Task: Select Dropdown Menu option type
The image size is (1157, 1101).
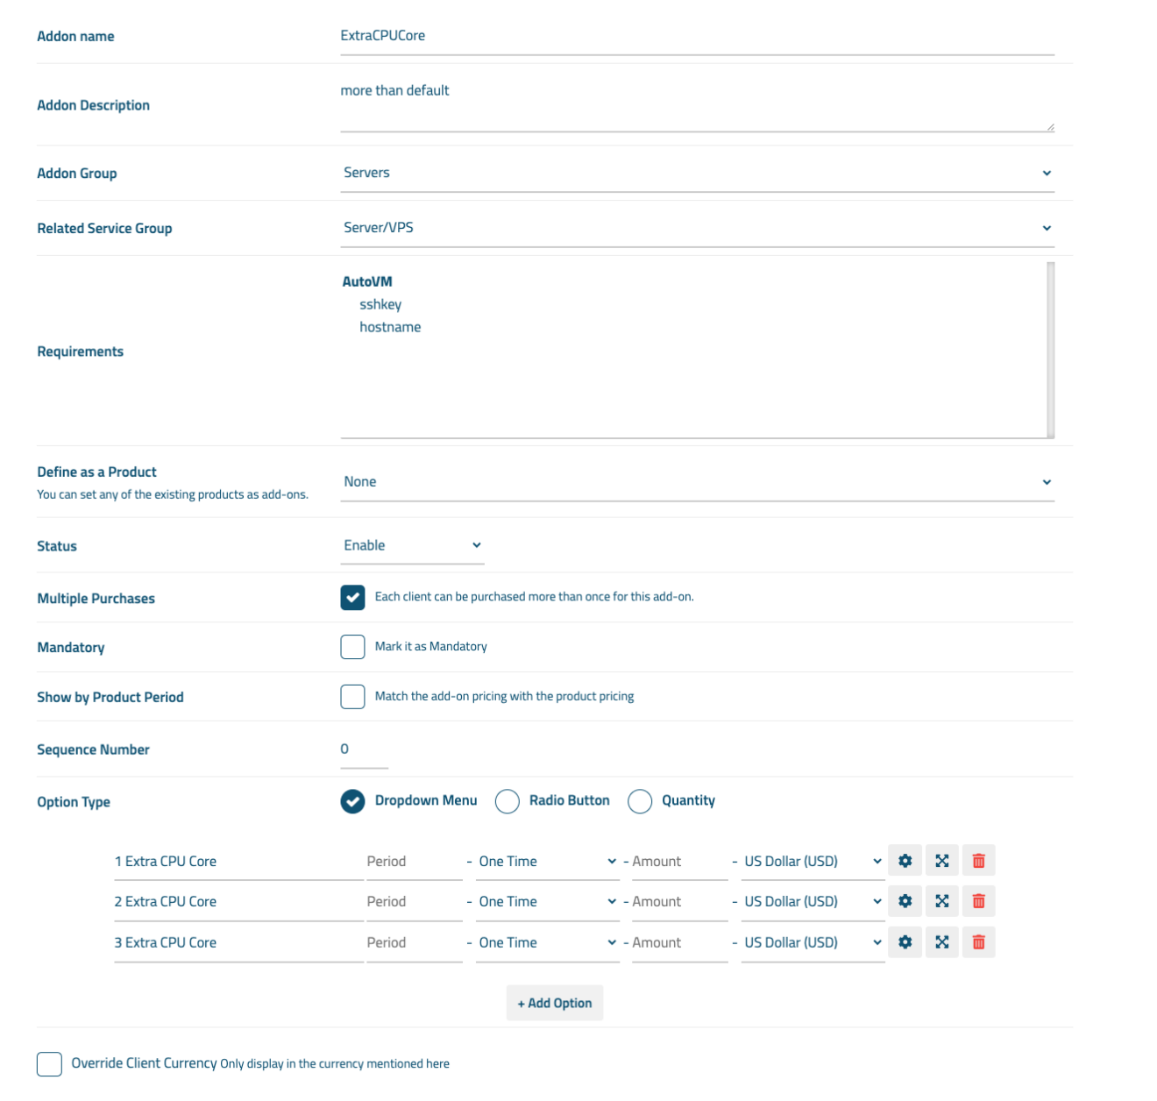Action: [352, 801]
